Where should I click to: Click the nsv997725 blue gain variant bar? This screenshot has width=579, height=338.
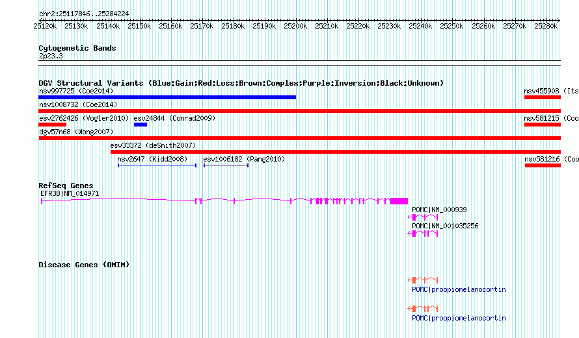167,97
